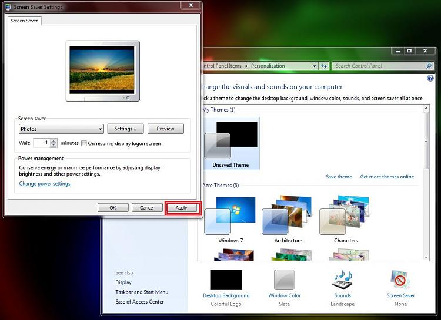Open Display link under See also
The height and width of the screenshot is (320, 441).
(123, 282)
